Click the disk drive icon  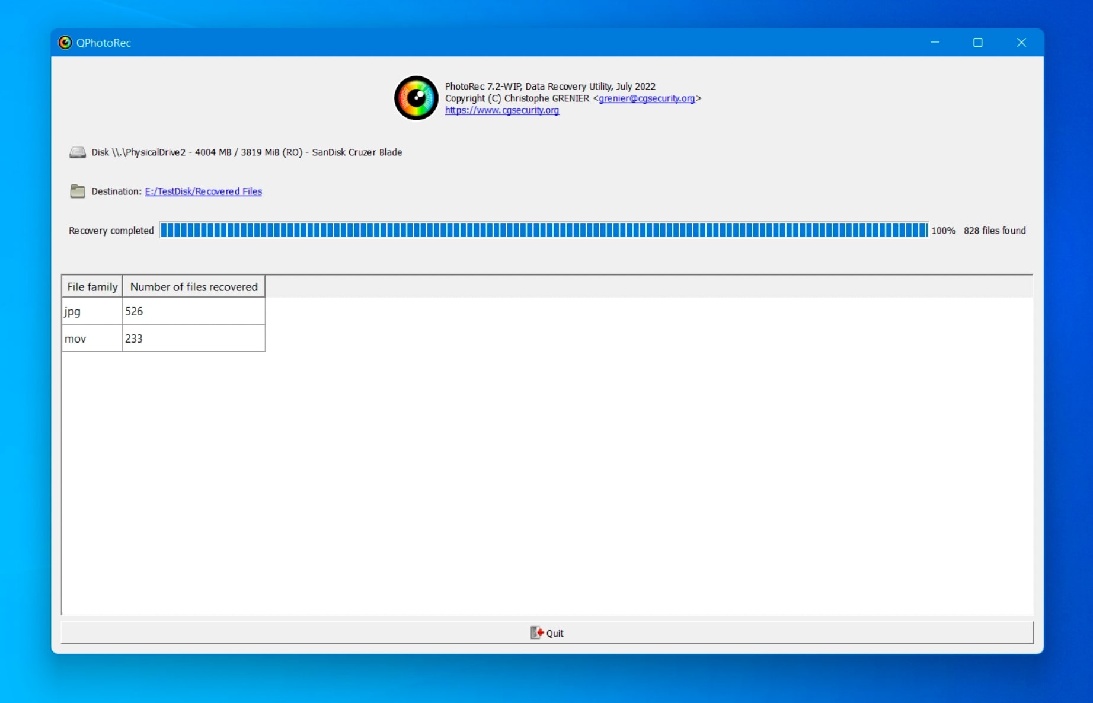tap(78, 152)
